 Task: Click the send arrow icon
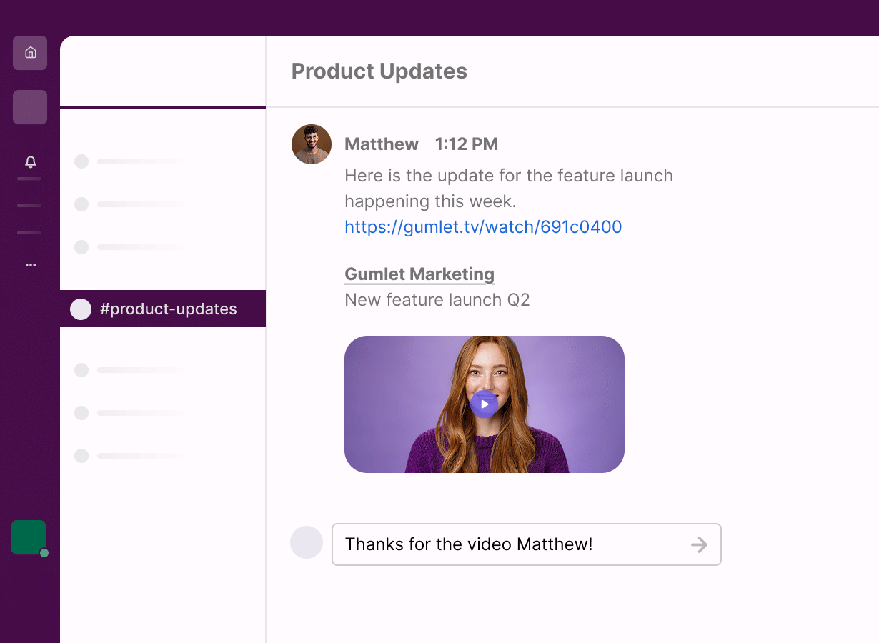699,545
